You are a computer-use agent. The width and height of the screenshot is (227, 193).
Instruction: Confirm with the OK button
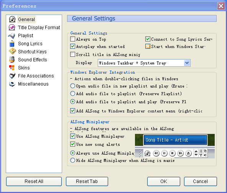click(164, 181)
